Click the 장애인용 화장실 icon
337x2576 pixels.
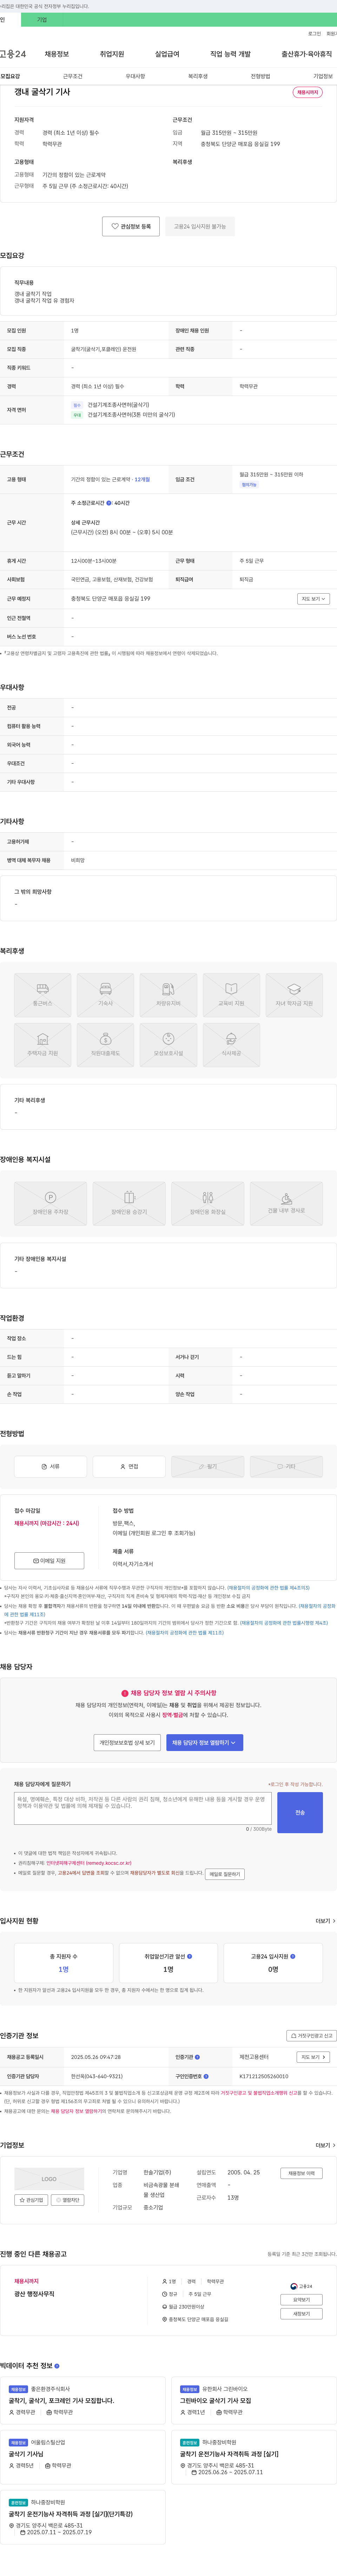tap(208, 1204)
